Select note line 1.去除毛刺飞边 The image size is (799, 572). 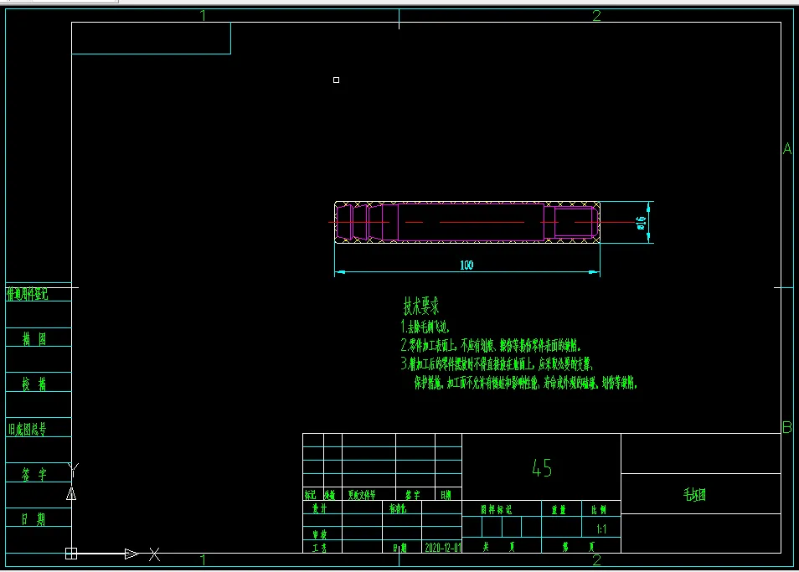tap(425, 327)
